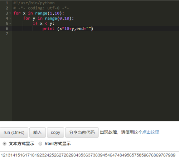Click the 'if x < y:' line

tap(44, 24)
